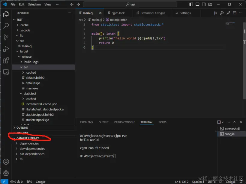This screenshot has height=184, width=246.
Task: Open main.exe in the explorer tree
Action: pyautogui.click(x=32, y=88)
